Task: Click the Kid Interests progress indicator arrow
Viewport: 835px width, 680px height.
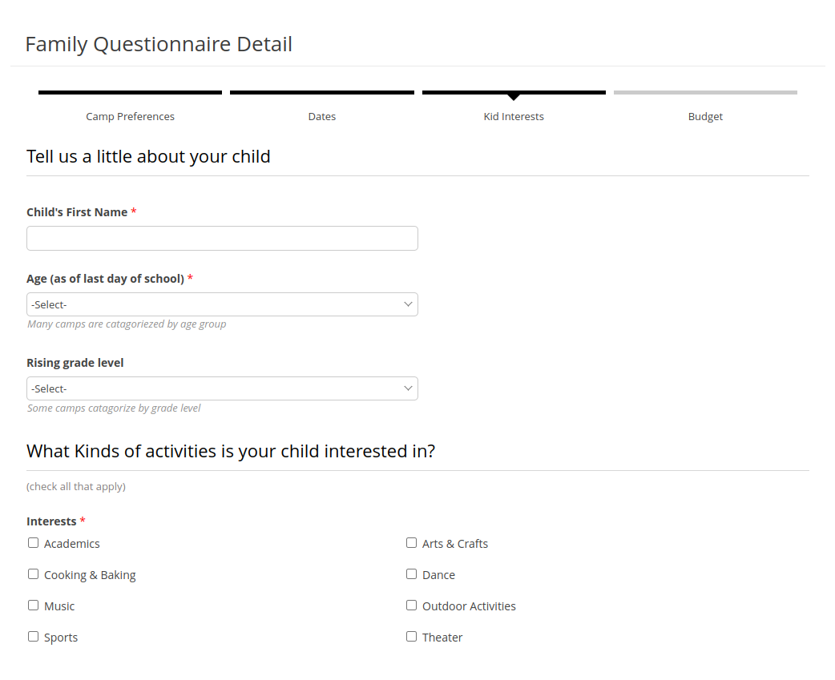Action: tap(514, 99)
